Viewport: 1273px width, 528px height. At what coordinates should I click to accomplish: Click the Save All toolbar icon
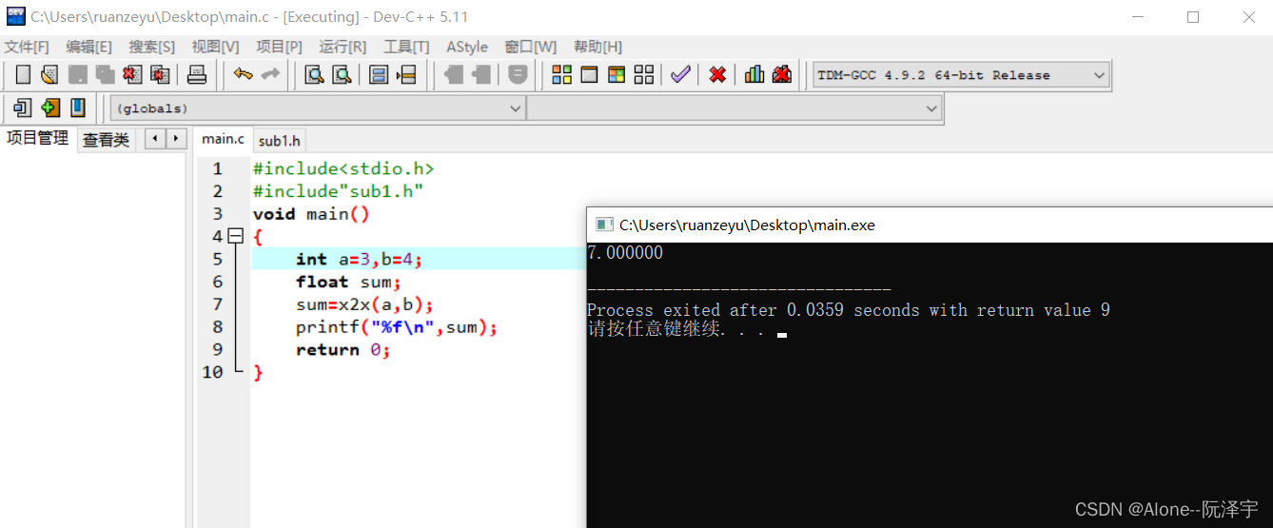coord(106,74)
